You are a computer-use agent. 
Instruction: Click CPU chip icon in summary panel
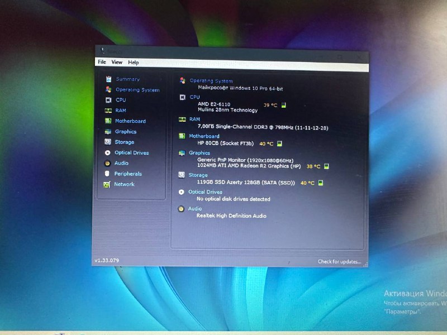[x=183, y=97]
